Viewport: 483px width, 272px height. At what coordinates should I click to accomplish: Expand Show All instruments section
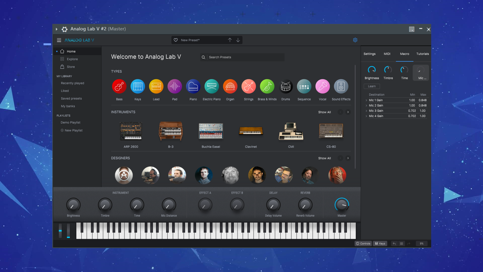[325, 112]
